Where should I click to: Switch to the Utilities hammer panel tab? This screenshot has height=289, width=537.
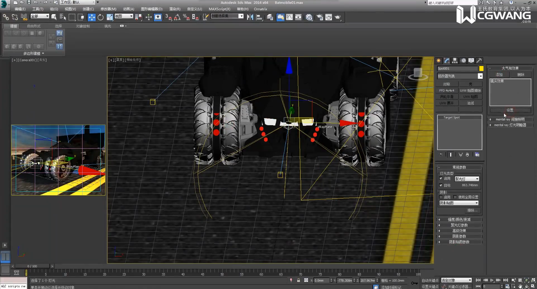(x=479, y=61)
